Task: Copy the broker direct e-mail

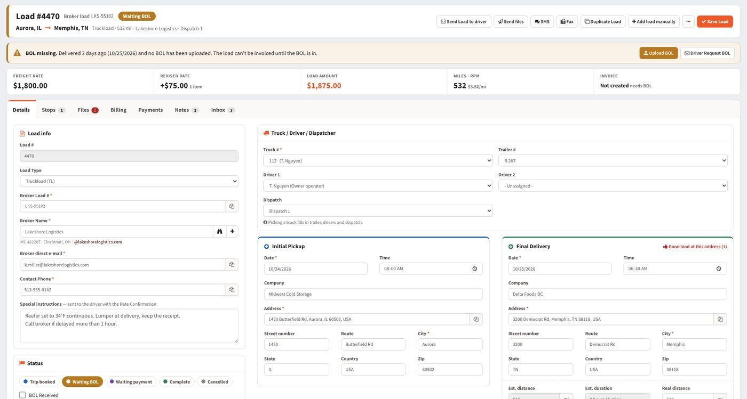Action: click(232, 265)
